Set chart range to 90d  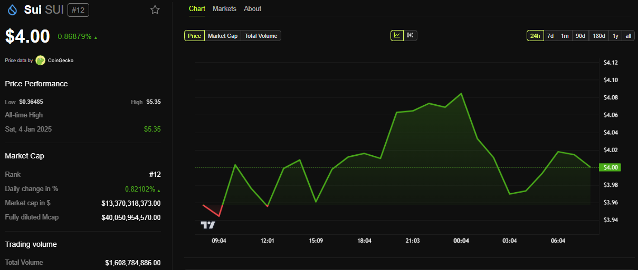[x=580, y=36]
